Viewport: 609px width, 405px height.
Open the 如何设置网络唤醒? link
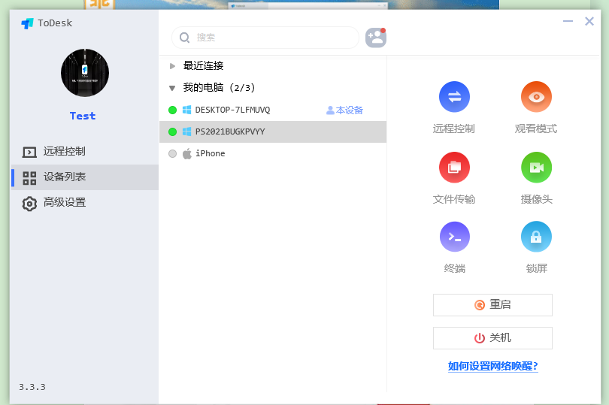(x=493, y=366)
